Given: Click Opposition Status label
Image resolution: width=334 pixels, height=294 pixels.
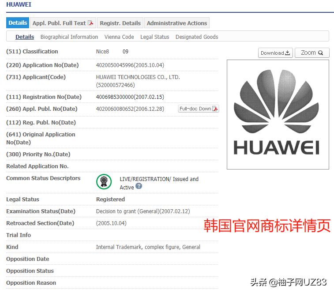Looking at the screenshot, I should 30,271.
